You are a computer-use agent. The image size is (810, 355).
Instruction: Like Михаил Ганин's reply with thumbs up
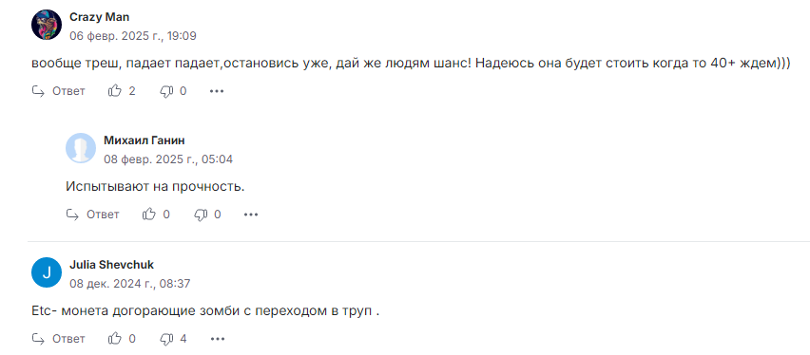[148, 215]
